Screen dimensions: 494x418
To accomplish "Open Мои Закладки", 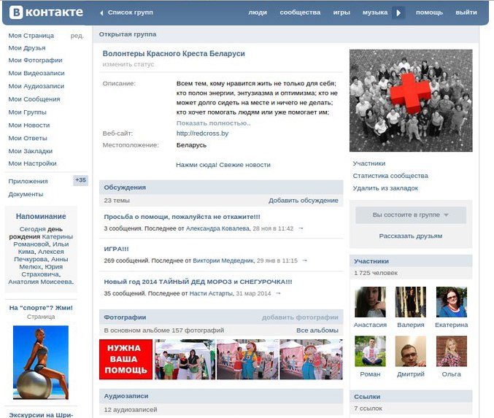I will [x=30, y=151].
